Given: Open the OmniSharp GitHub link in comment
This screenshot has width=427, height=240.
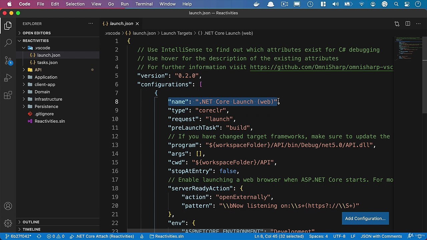Looking at the screenshot, I should click(x=322, y=67).
